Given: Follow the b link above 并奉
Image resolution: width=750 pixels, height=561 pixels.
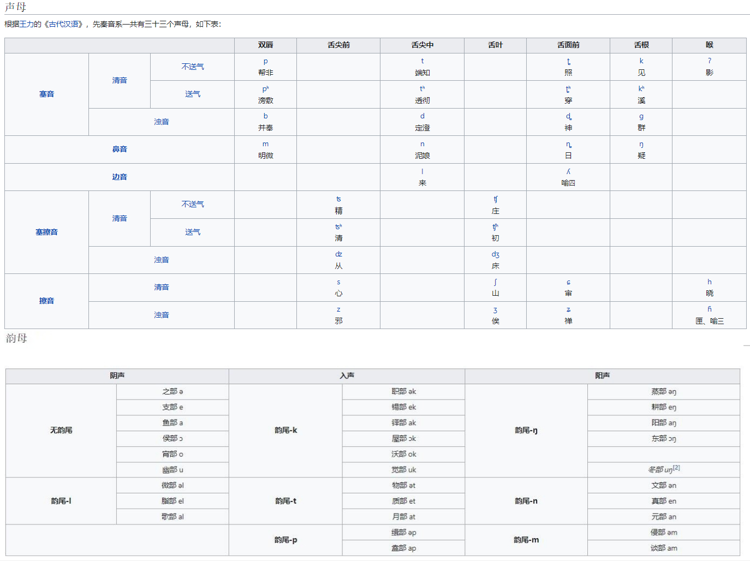Looking at the screenshot, I should tap(266, 116).
